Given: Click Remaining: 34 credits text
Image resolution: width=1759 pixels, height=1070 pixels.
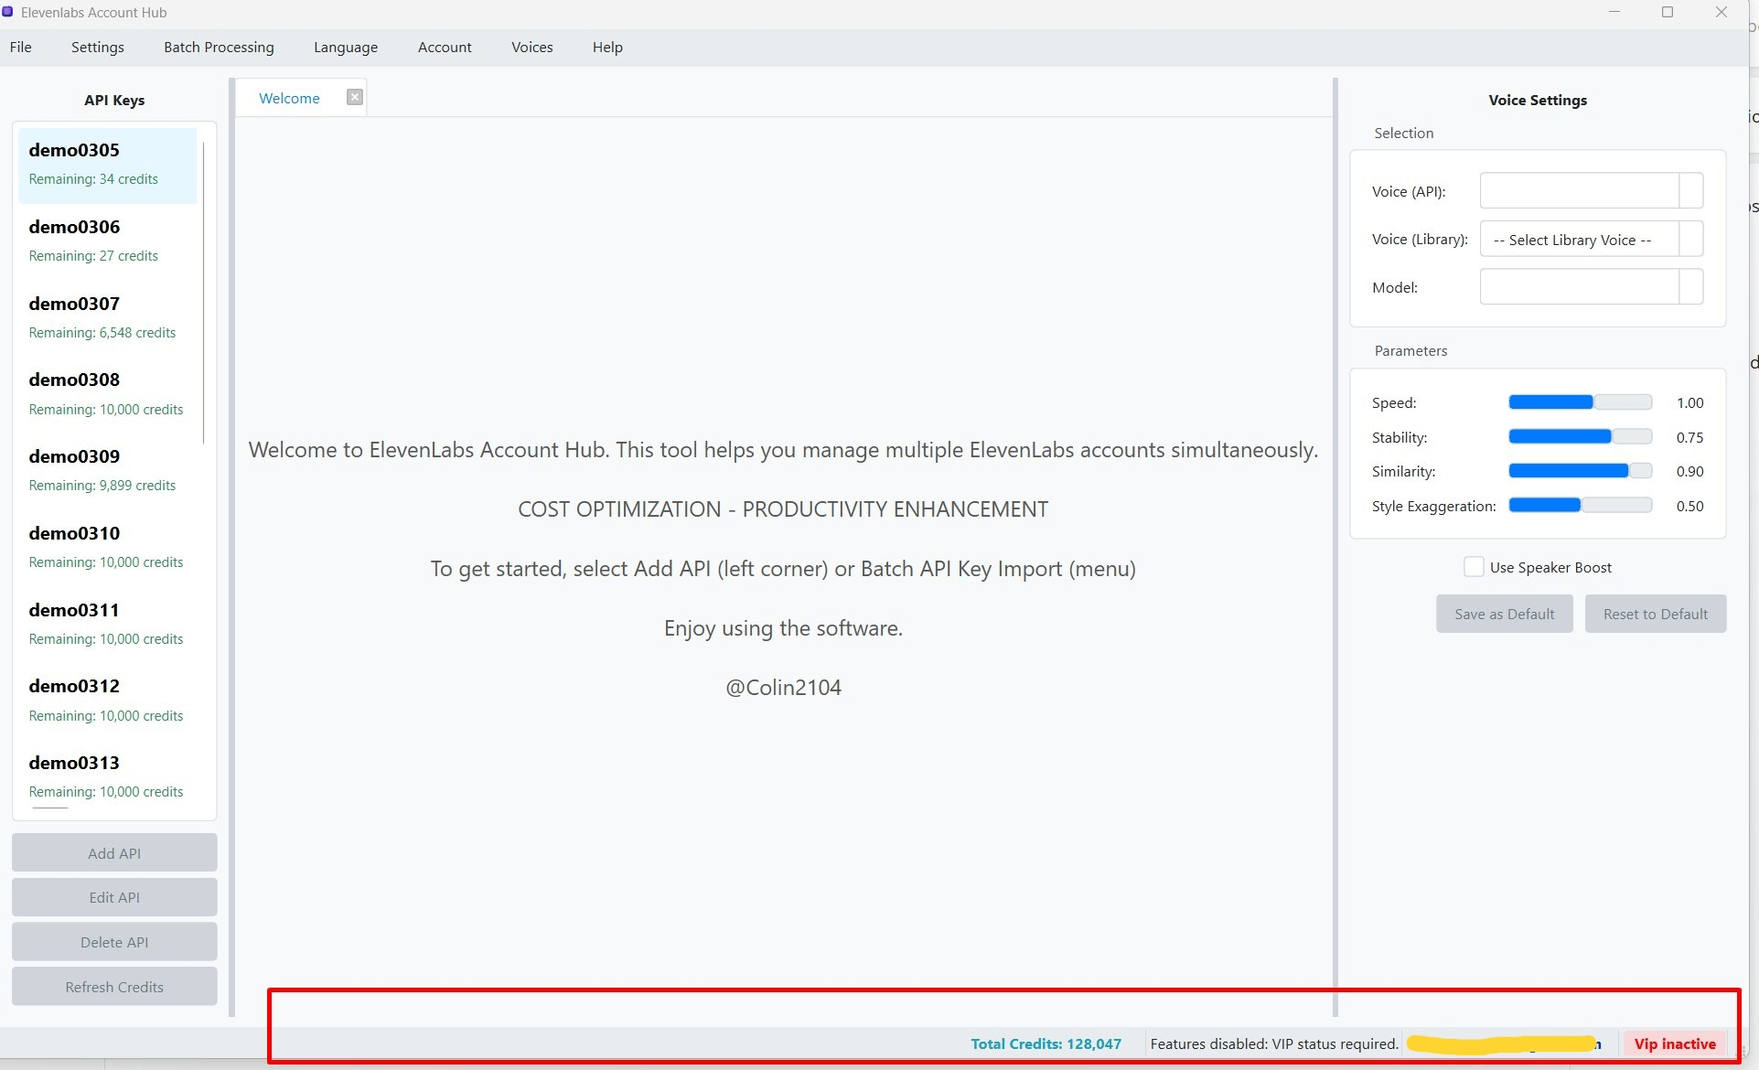Looking at the screenshot, I should point(93,179).
